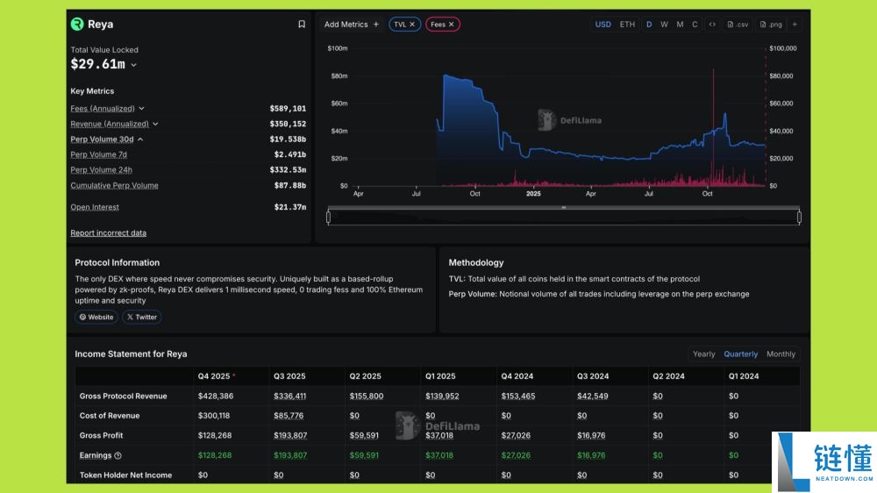Click the plus icon next to Add Metrics
Screen dimensions: 877x493
[376, 24]
